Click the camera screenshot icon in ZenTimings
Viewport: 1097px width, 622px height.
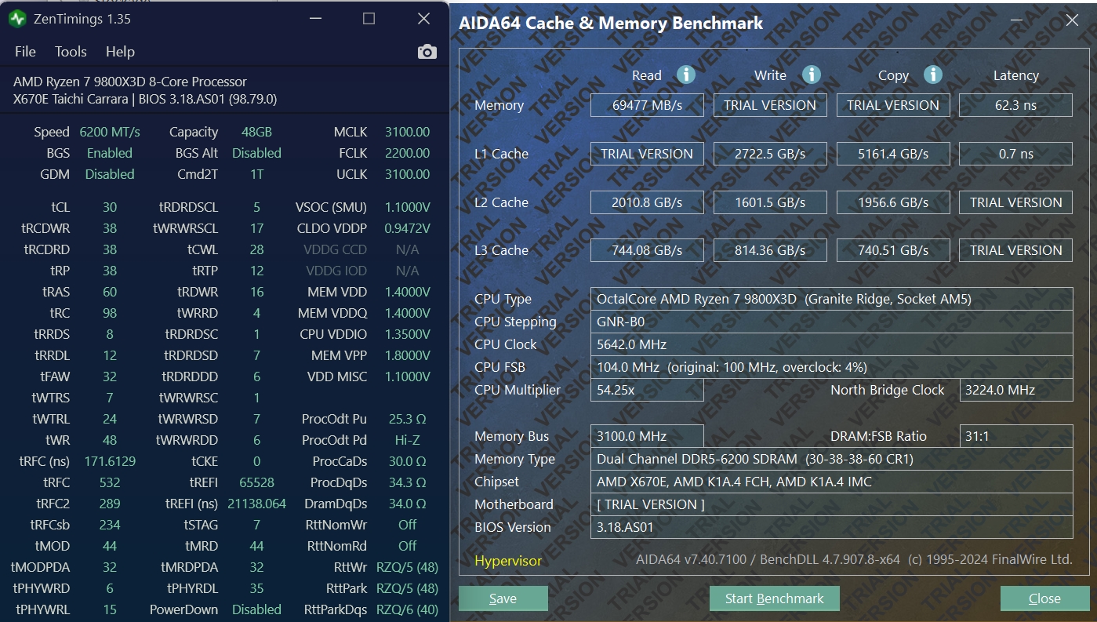point(426,51)
